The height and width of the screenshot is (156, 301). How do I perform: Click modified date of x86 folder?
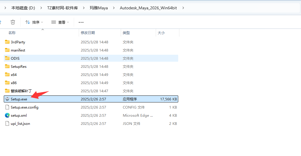(x=94, y=83)
